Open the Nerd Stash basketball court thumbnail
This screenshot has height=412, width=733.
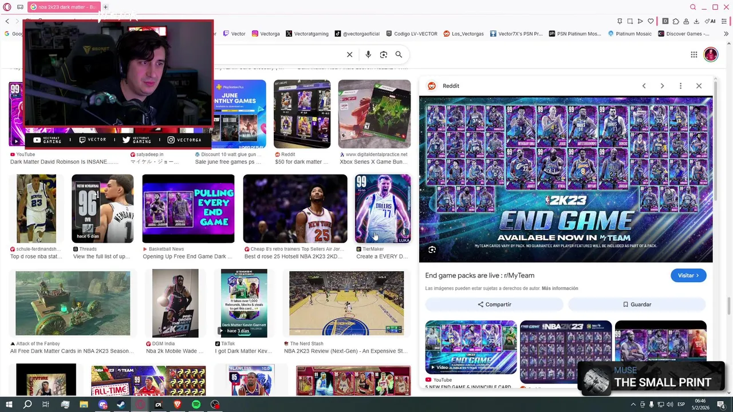[x=346, y=303]
